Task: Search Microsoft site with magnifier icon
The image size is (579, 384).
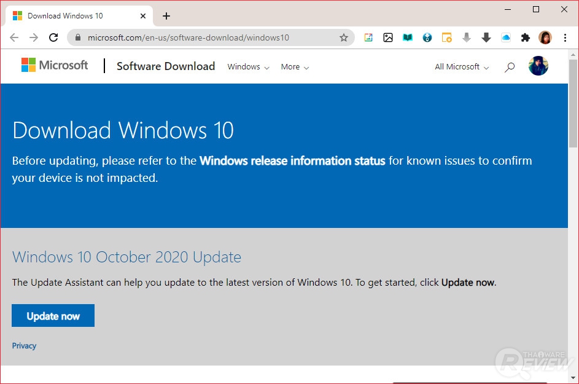Action: [509, 67]
